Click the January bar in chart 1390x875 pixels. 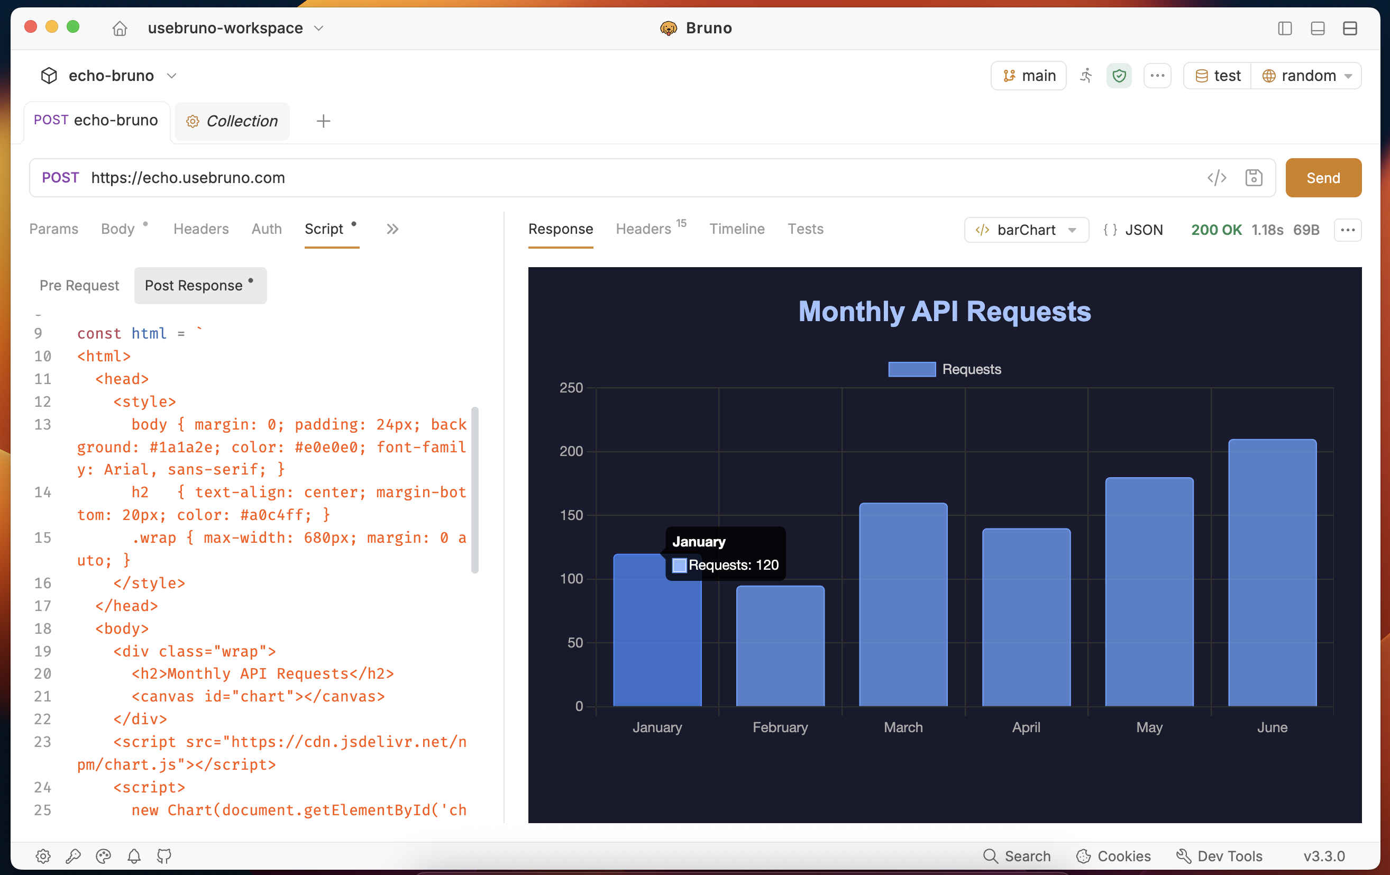coord(657,630)
